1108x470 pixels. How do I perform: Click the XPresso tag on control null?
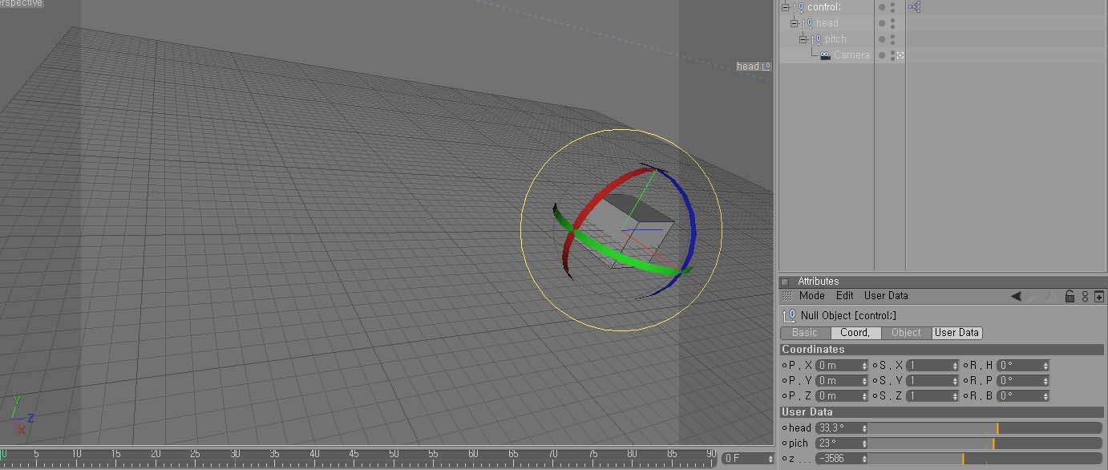point(914,7)
